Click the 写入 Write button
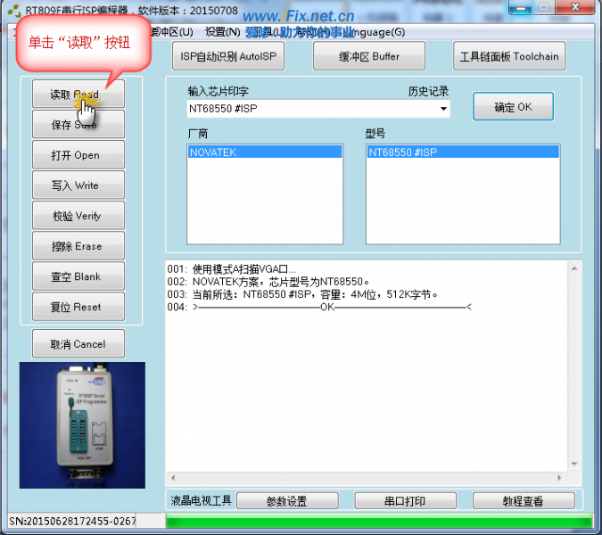 point(78,185)
